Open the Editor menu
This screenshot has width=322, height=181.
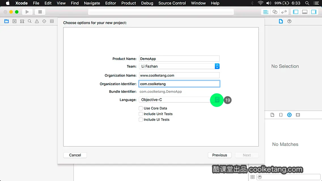pyautogui.click(x=111, y=3)
